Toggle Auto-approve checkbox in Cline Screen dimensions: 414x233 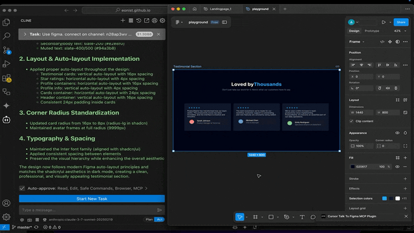tap(22, 188)
